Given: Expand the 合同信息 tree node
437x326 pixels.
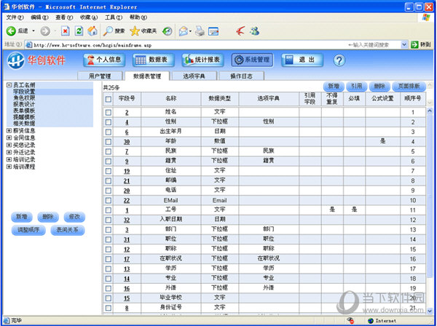Looking at the screenshot, I should 9,138.
